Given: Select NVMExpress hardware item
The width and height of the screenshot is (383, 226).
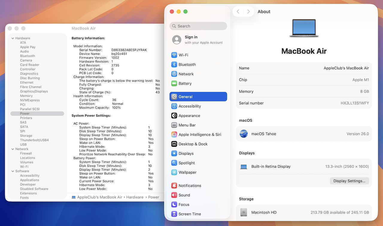Looking at the screenshot, I should (30, 100).
